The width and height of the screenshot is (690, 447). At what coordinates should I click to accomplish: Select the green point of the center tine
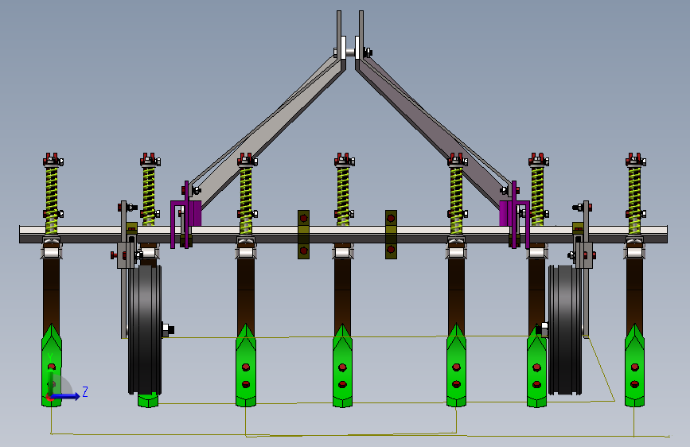[x=342, y=366]
